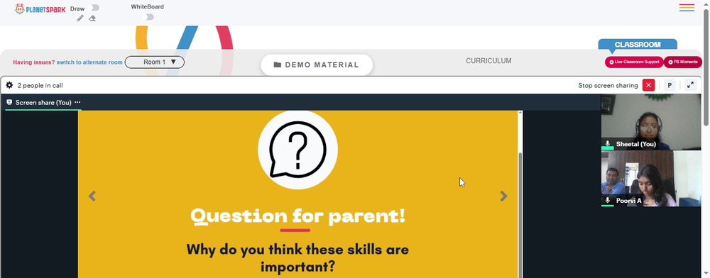Click the red stop screen sharing X
710x278 pixels.
click(648, 85)
